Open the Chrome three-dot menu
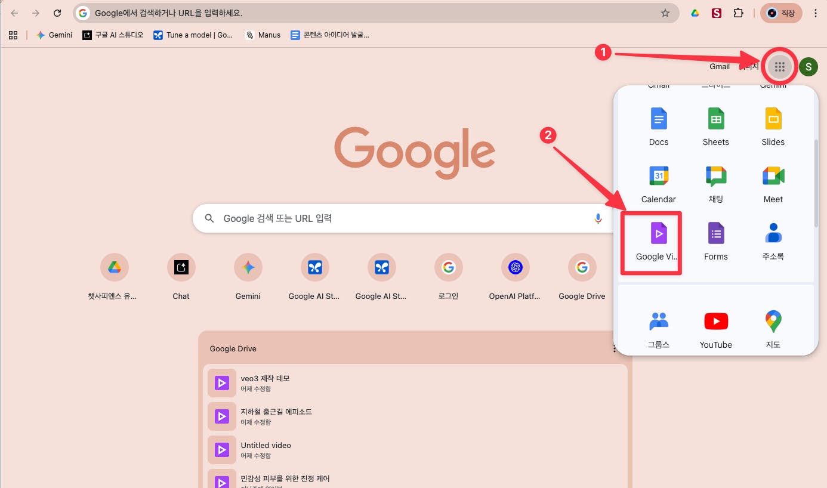Viewport: 827px width, 488px height. point(816,13)
